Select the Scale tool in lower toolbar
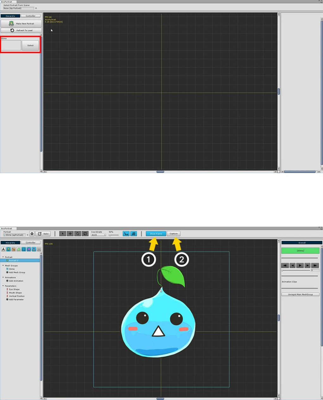This screenshot has height=400, width=323. pos(85,234)
